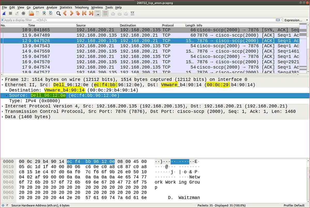
Task: Open the Statistics menu
Action: (x=66, y=7)
